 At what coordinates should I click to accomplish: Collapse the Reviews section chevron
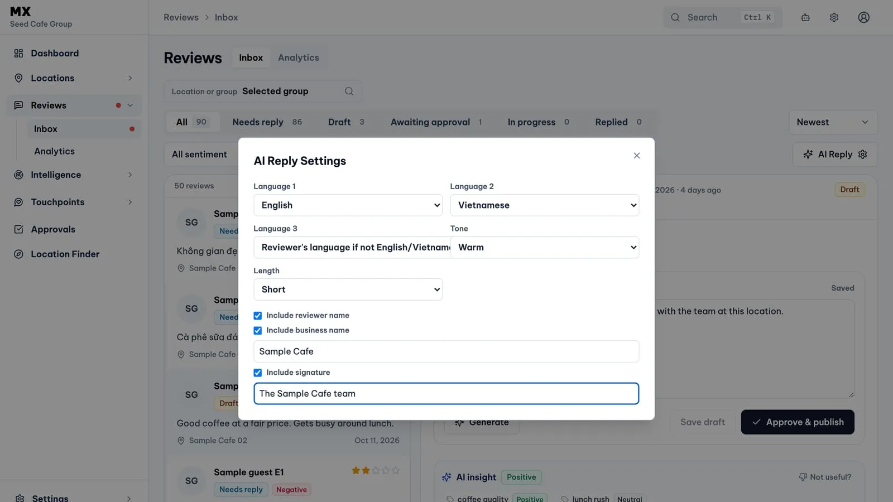[x=130, y=105]
